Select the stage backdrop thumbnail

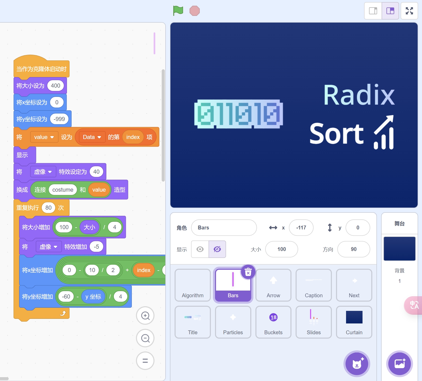point(399,249)
